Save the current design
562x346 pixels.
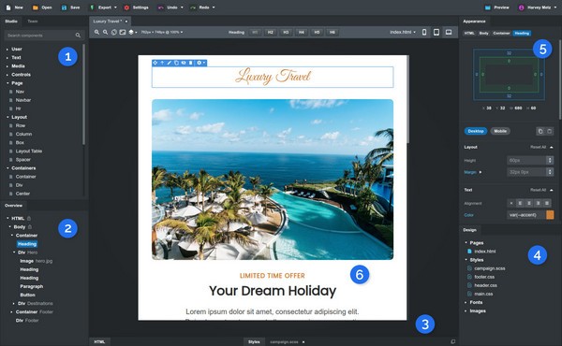coord(70,7)
